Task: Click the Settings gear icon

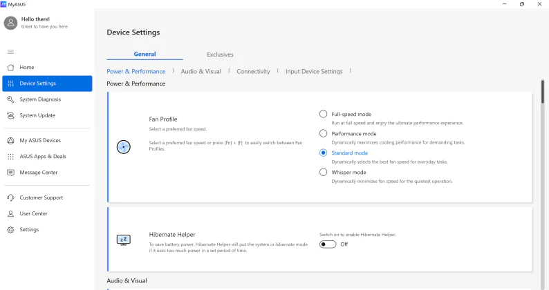Action: pyautogui.click(x=11, y=229)
